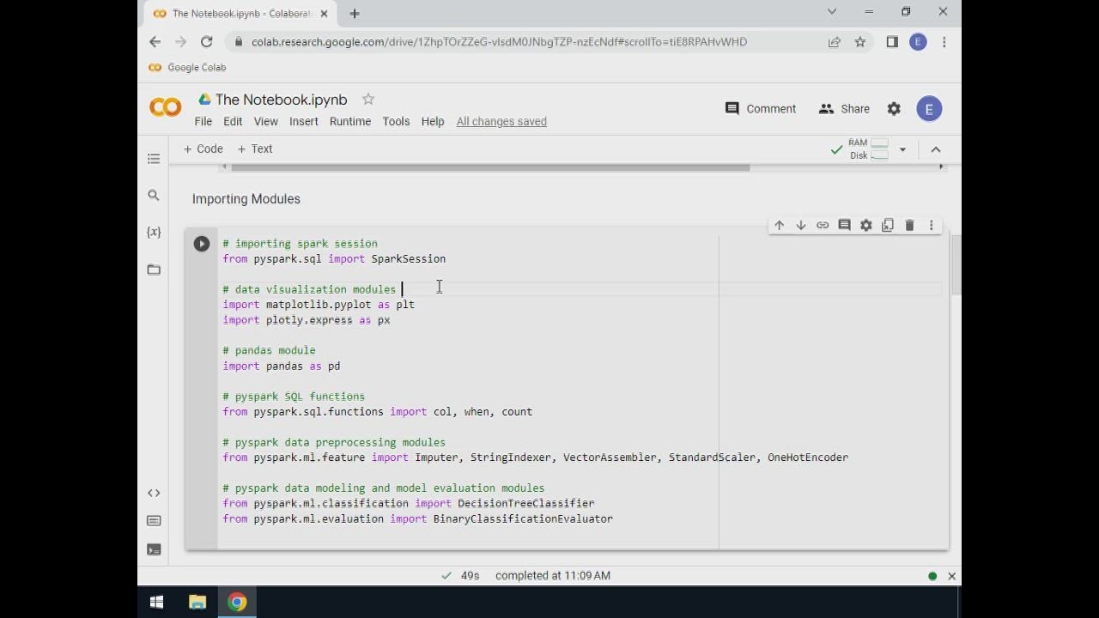Open a new browser tab
This screenshot has width=1099, height=618.
click(355, 13)
